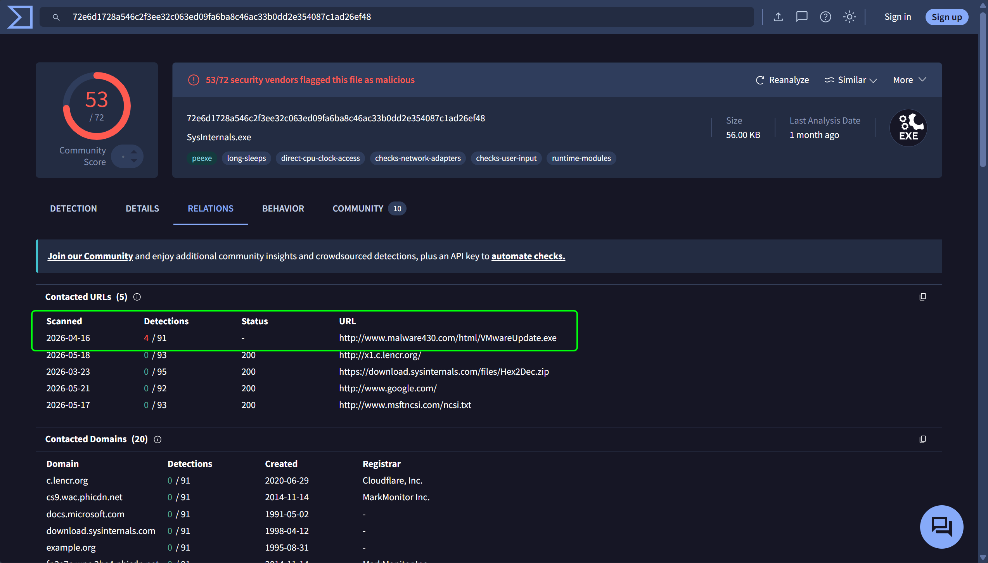Follow the Join our Community link
Screen dimensions: 988x563
tap(90, 256)
